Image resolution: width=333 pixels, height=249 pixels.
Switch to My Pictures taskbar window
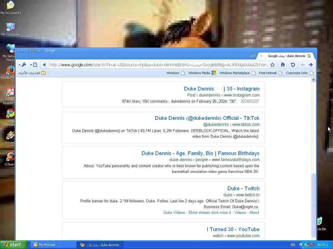click(53, 245)
